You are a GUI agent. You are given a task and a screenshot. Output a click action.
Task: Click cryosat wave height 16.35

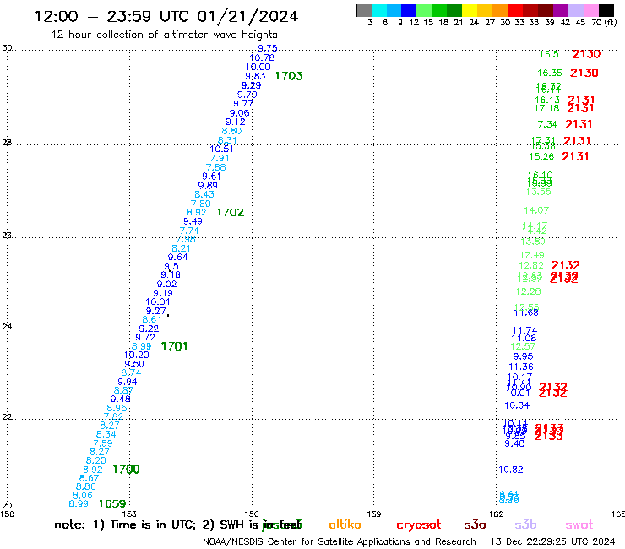click(x=550, y=73)
